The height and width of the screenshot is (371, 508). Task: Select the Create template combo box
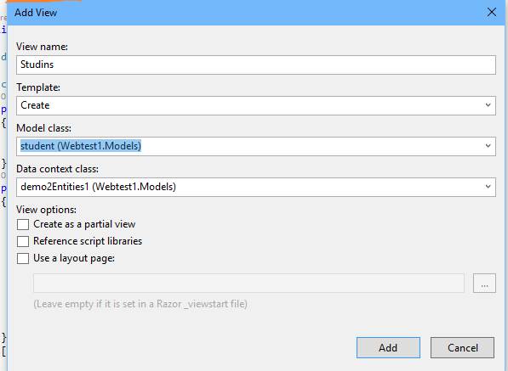[x=256, y=105]
